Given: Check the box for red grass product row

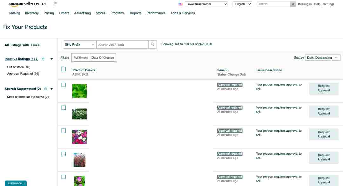Looking at the screenshot, I should click(x=64, y=154).
